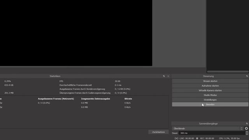Click the 0.29% CPU usage value

[8, 81]
